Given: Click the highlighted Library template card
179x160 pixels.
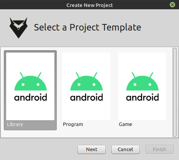Looking at the screenshot, I should coord(30,90).
